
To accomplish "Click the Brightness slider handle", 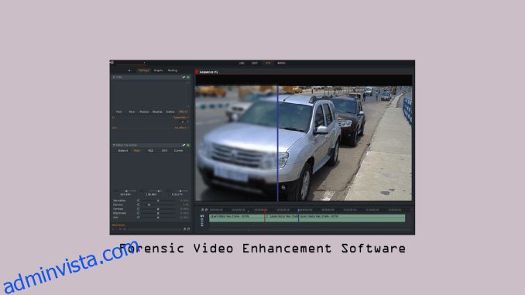I will coord(158,213).
